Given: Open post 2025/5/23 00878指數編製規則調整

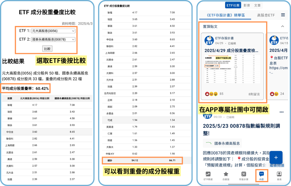Looking at the screenshot, I should point(241,129).
